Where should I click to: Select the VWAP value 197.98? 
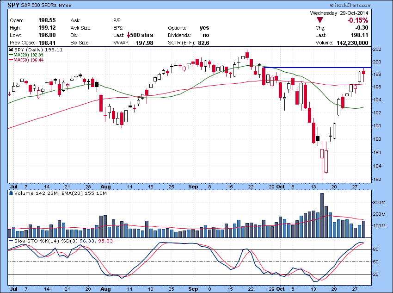point(145,43)
